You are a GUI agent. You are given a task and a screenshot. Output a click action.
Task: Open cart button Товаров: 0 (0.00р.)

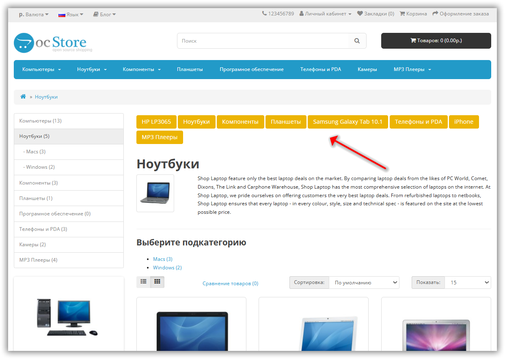pos(436,41)
